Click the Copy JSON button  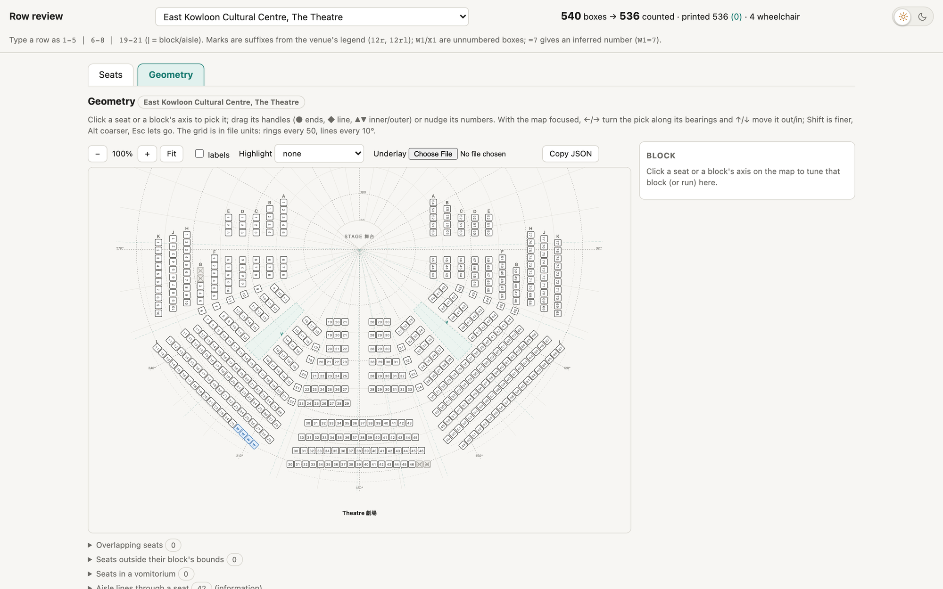point(571,154)
